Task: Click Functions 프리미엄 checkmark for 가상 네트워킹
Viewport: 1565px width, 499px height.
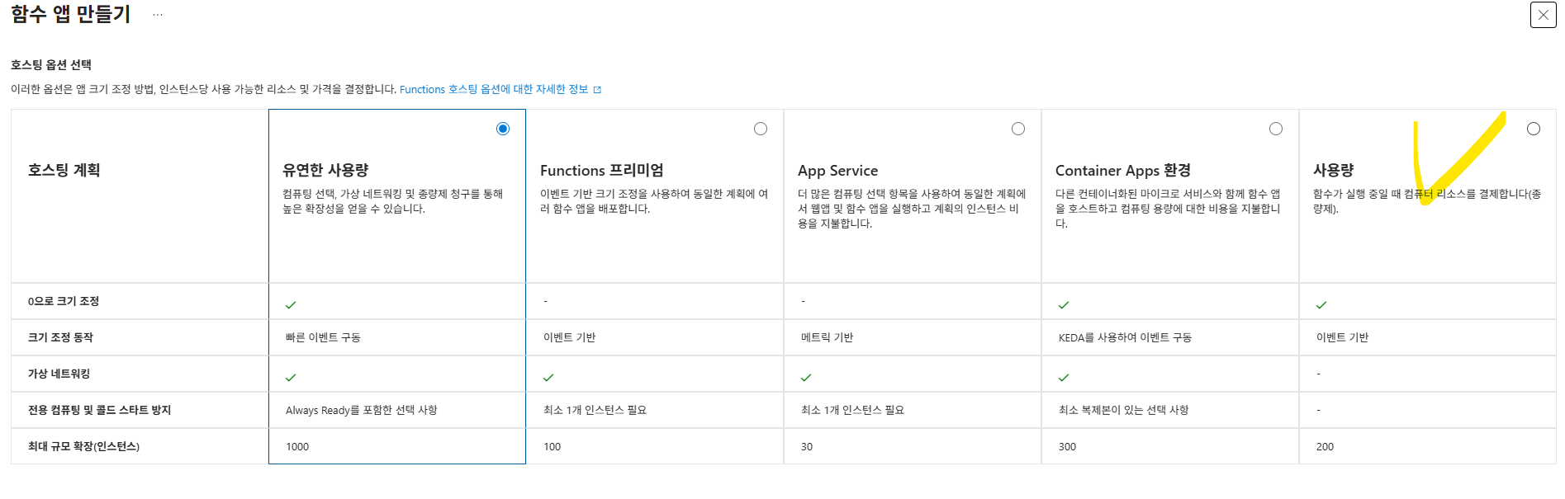Action: (x=548, y=377)
